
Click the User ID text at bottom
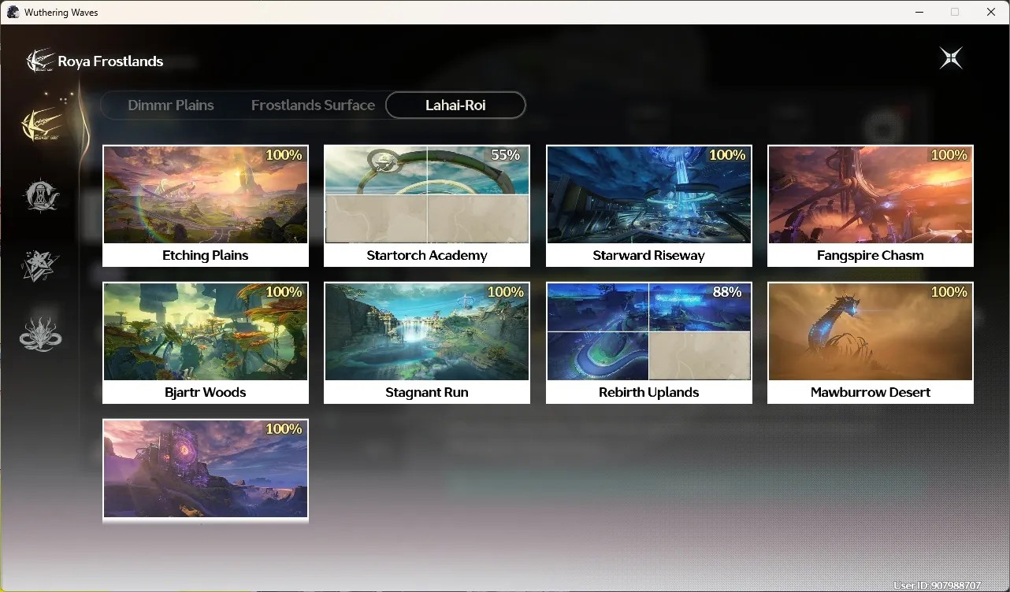click(x=938, y=586)
